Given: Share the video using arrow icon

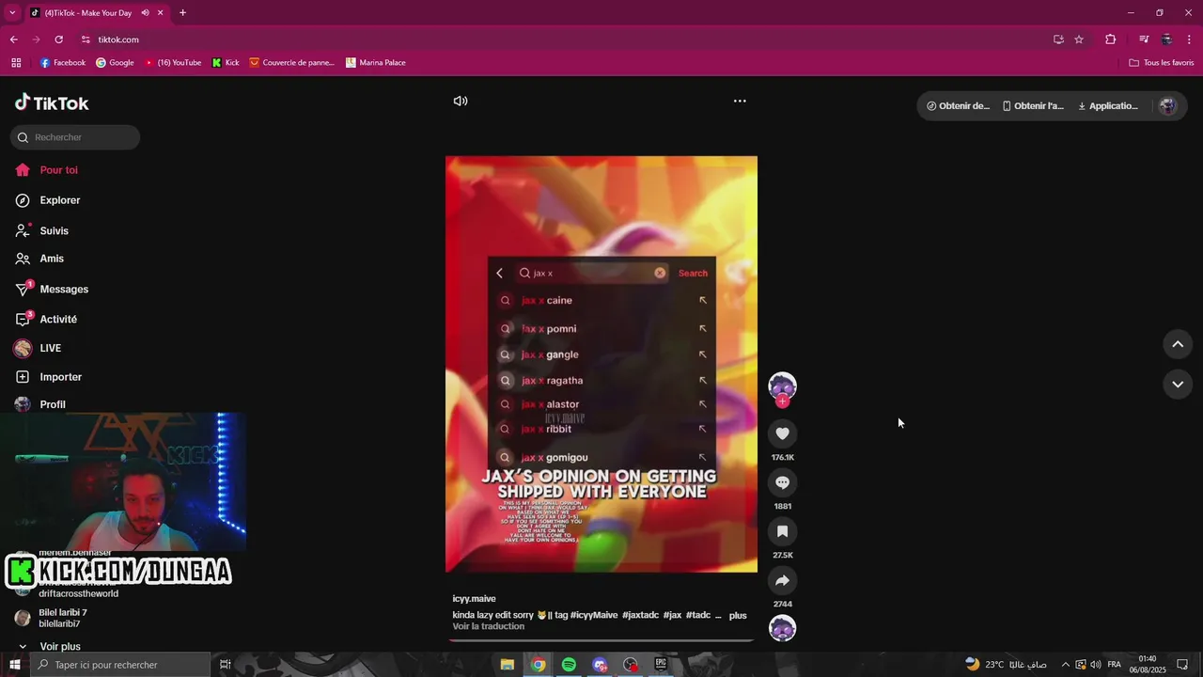Looking at the screenshot, I should [782, 580].
